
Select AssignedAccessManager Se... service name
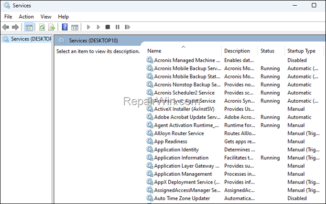[187, 190]
